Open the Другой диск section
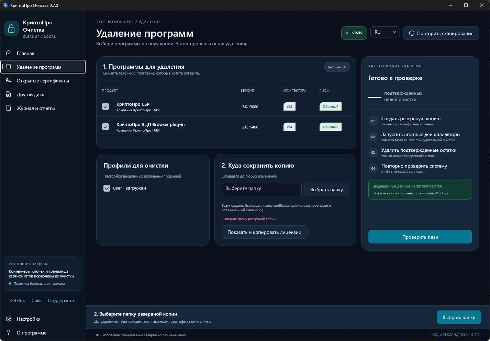 (x=43, y=94)
